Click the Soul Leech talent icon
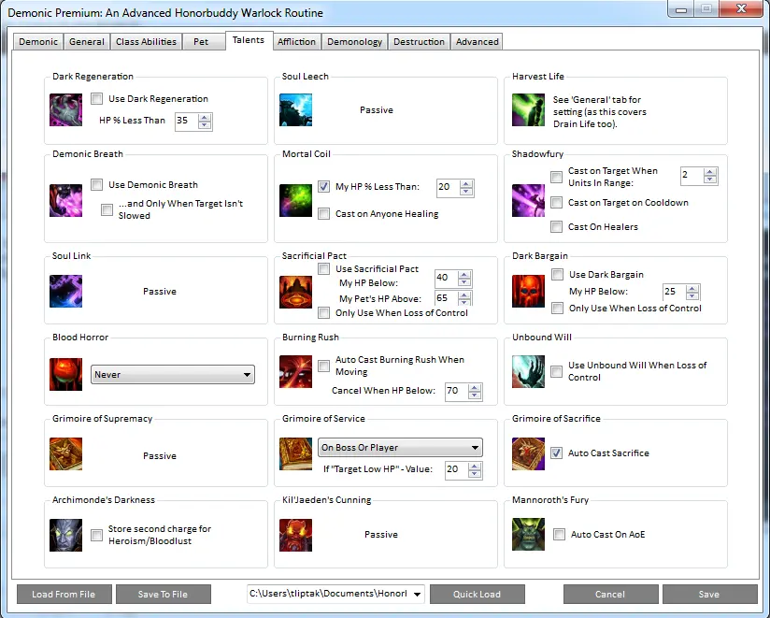Image resolution: width=770 pixels, height=618 pixels. pos(295,110)
